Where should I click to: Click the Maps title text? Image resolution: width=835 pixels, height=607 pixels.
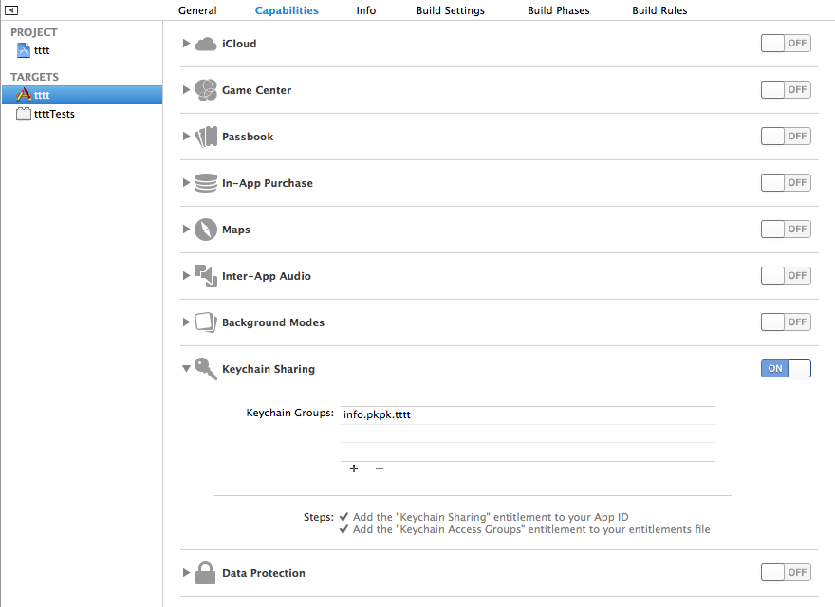point(236,230)
